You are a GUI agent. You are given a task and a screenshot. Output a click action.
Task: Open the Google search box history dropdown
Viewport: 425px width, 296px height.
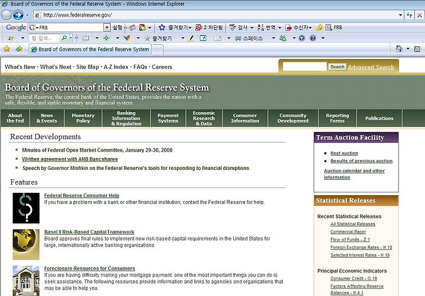(107, 27)
